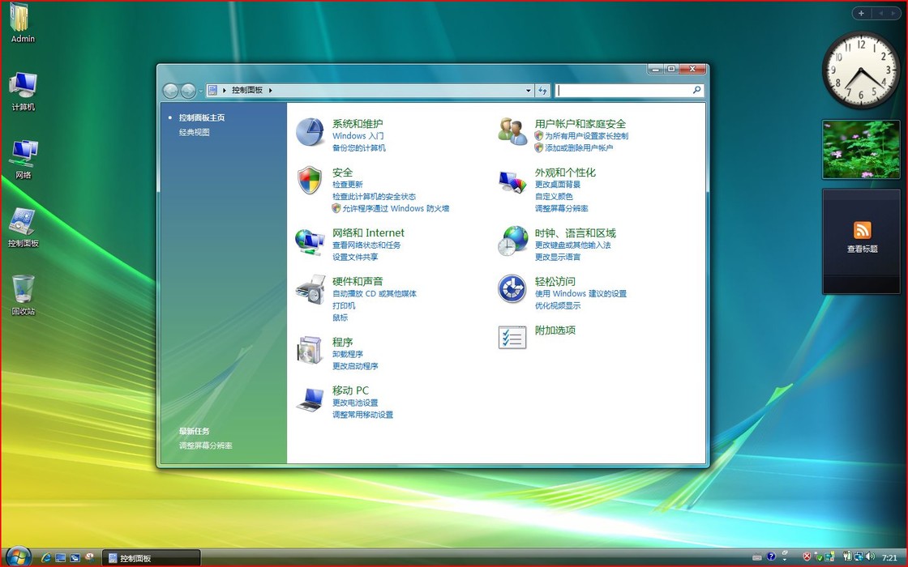Open the 系统和维护 category heading
Image resolution: width=908 pixels, height=567 pixels.
click(x=358, y=123)
